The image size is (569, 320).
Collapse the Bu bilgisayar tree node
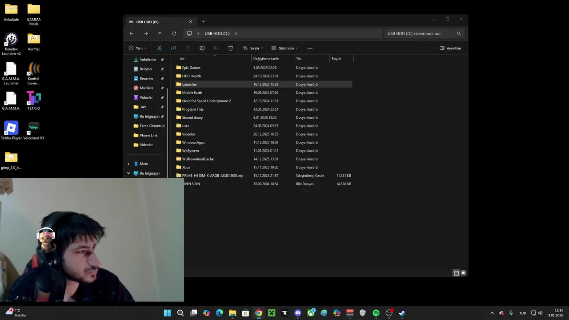coord(128,173)
